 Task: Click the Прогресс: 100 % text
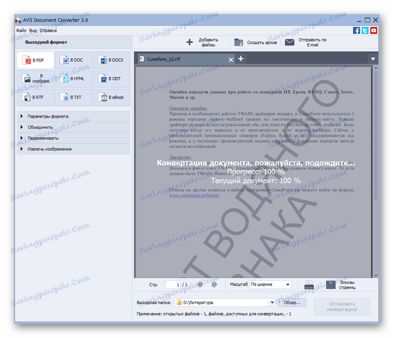256,172
